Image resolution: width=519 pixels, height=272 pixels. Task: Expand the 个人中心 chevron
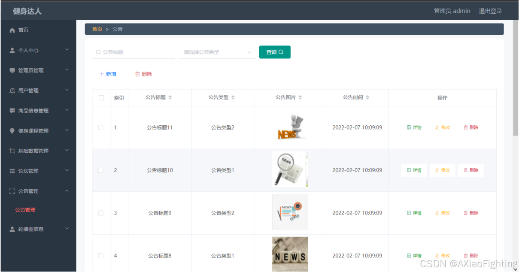pos(67,50)
